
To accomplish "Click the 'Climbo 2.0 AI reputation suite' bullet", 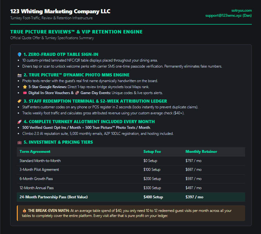I will pos(98,134).
